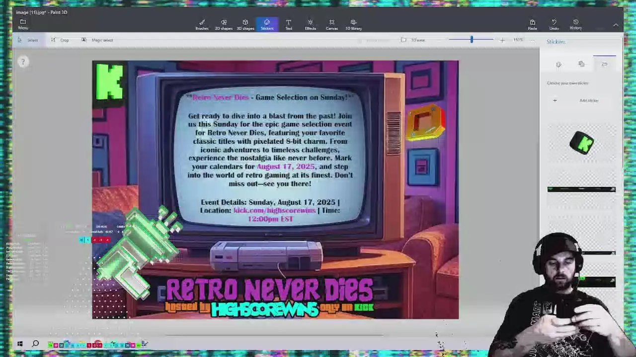The width and height of the screenshot is (636, 357).
Task: Activate Magic select
Action: coord(97,40)
